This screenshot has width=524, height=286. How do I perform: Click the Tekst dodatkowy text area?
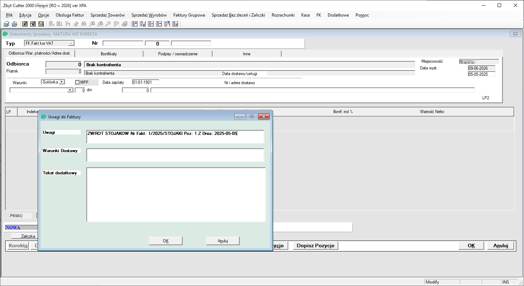coord(176,195)
